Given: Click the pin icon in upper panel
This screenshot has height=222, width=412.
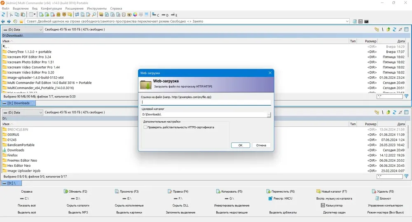Looking at the screenshot, I should (400, 29).
